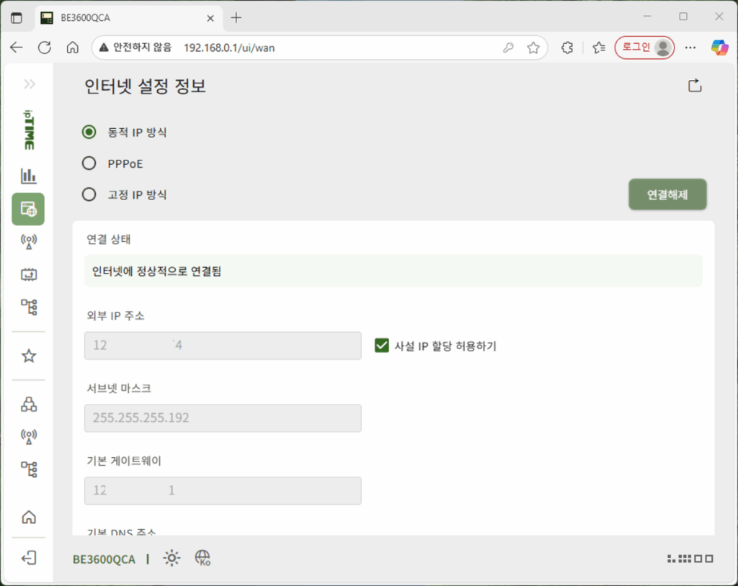This screenshot has height=586, width=738.
Task: Go to the home icon in sidebar
Action: coord(29,517)
